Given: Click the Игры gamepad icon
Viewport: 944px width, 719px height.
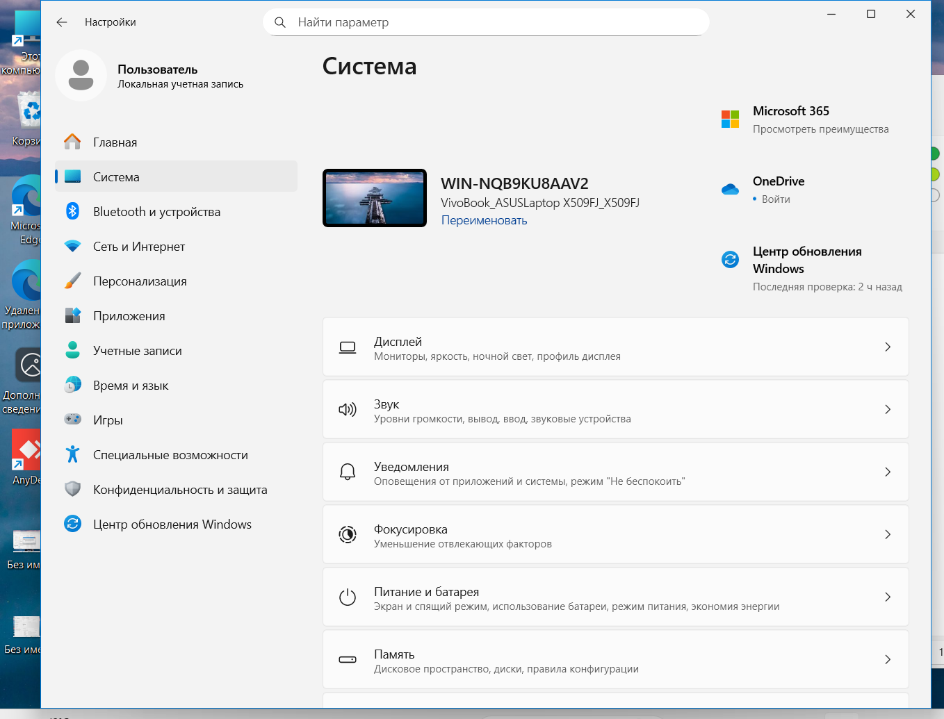Looking at the screenshot, I should [x=72, y=420].
